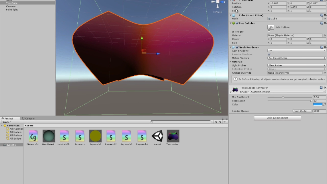The height and width of the screenshot is (184, 327).
Task: Open the blue Color swatch picker
Action: [318, 104]
